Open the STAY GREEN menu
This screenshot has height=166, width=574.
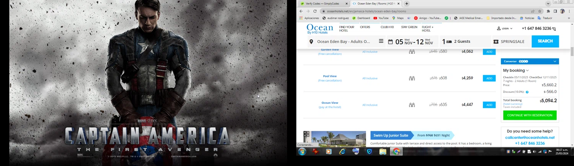(409, 27)
